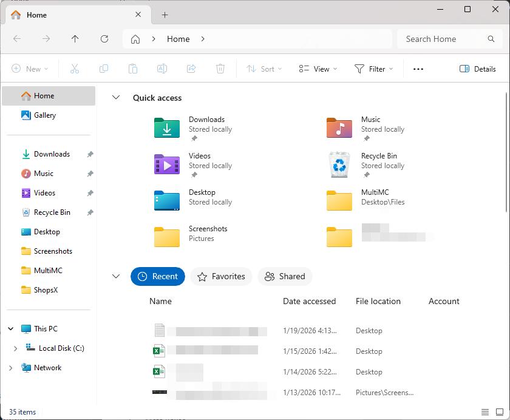Image resolution: width=510 pixels, height=420 pixels.
Task: Unpin Recycle Bin from the sidebar
Action: (89, 212)
